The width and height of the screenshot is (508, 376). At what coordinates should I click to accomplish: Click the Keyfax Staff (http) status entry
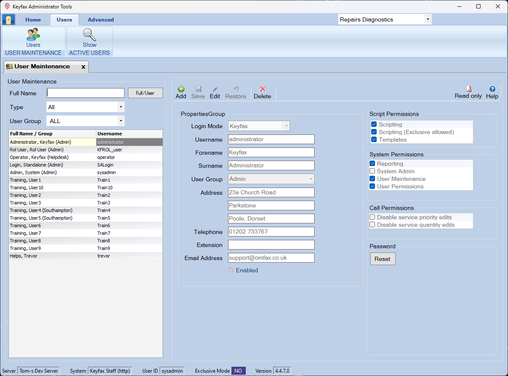click(110, 371)
